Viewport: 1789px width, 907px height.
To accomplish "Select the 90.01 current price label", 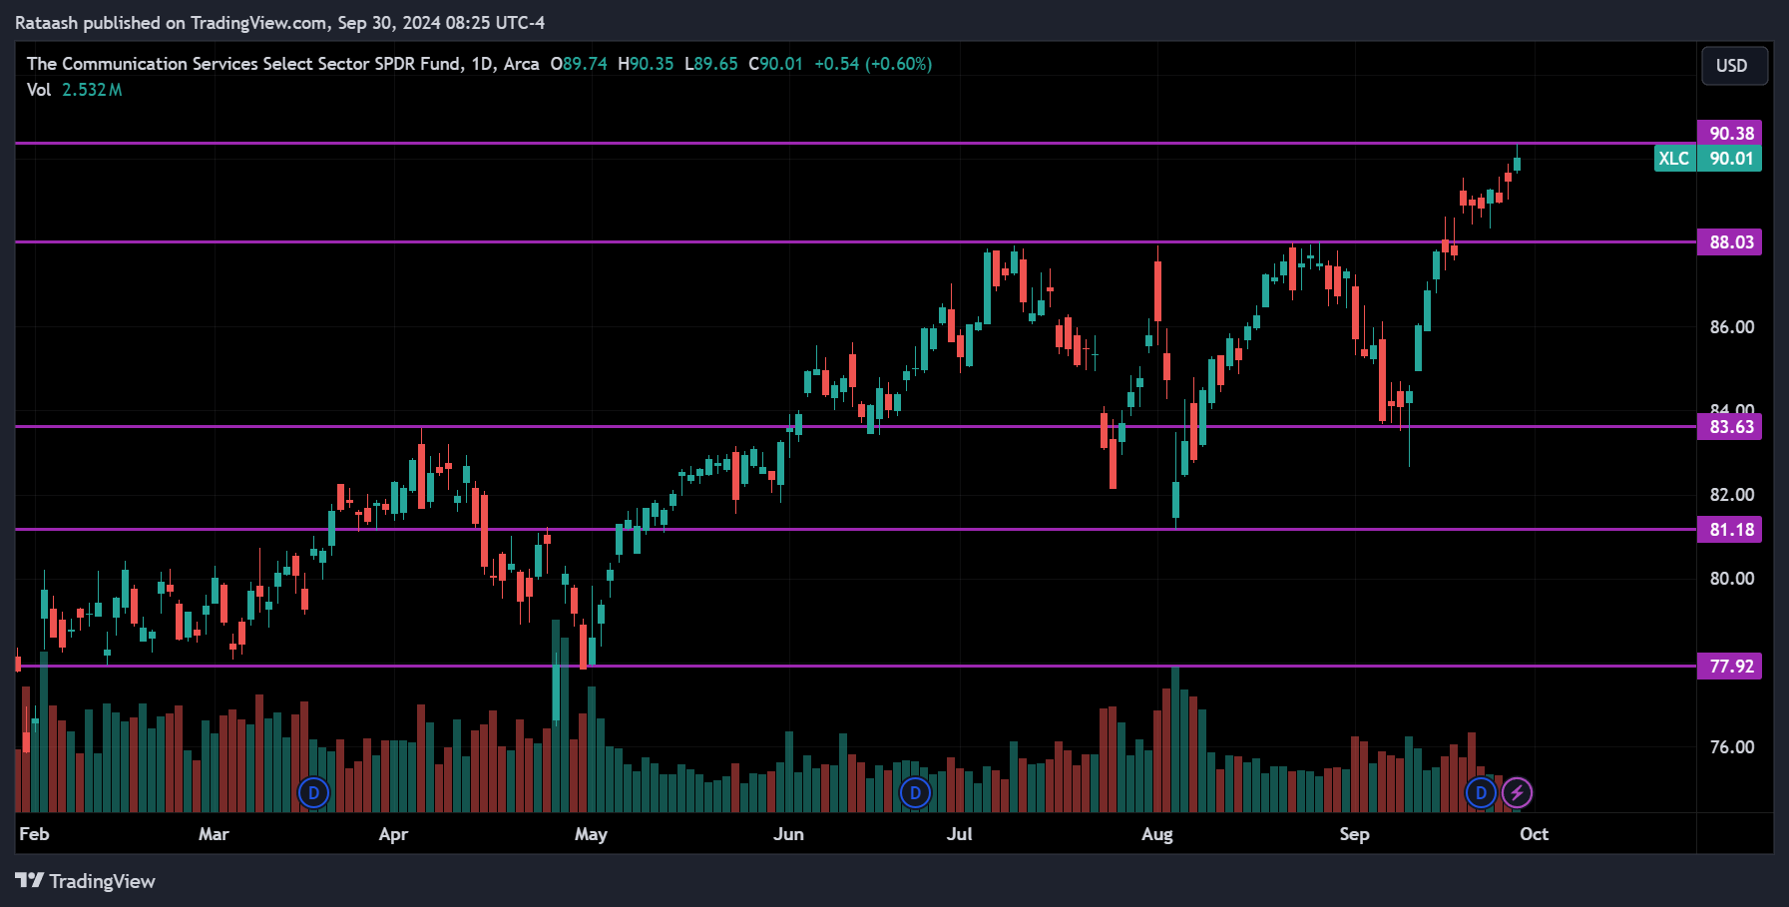I will pos(1730,159).
